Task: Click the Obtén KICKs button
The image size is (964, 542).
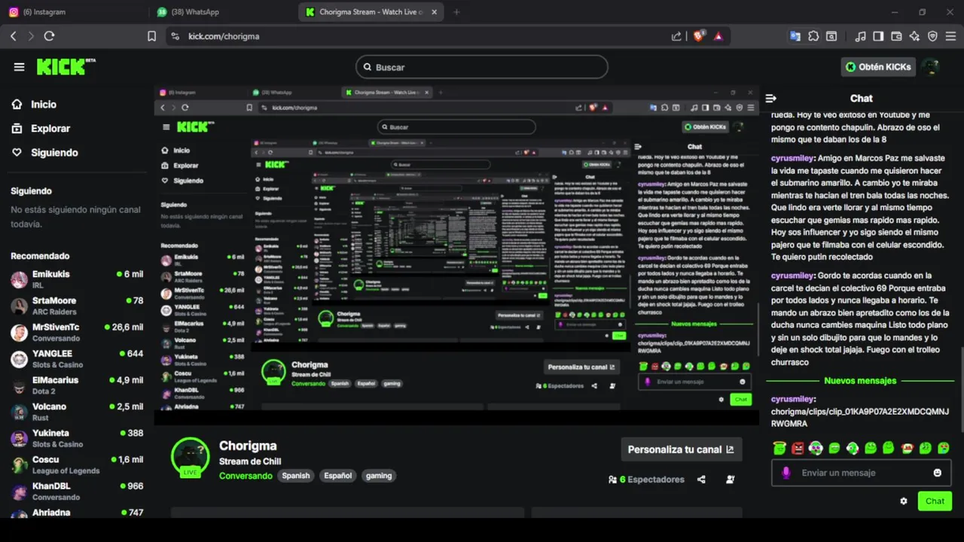Action: coord(878,67)
